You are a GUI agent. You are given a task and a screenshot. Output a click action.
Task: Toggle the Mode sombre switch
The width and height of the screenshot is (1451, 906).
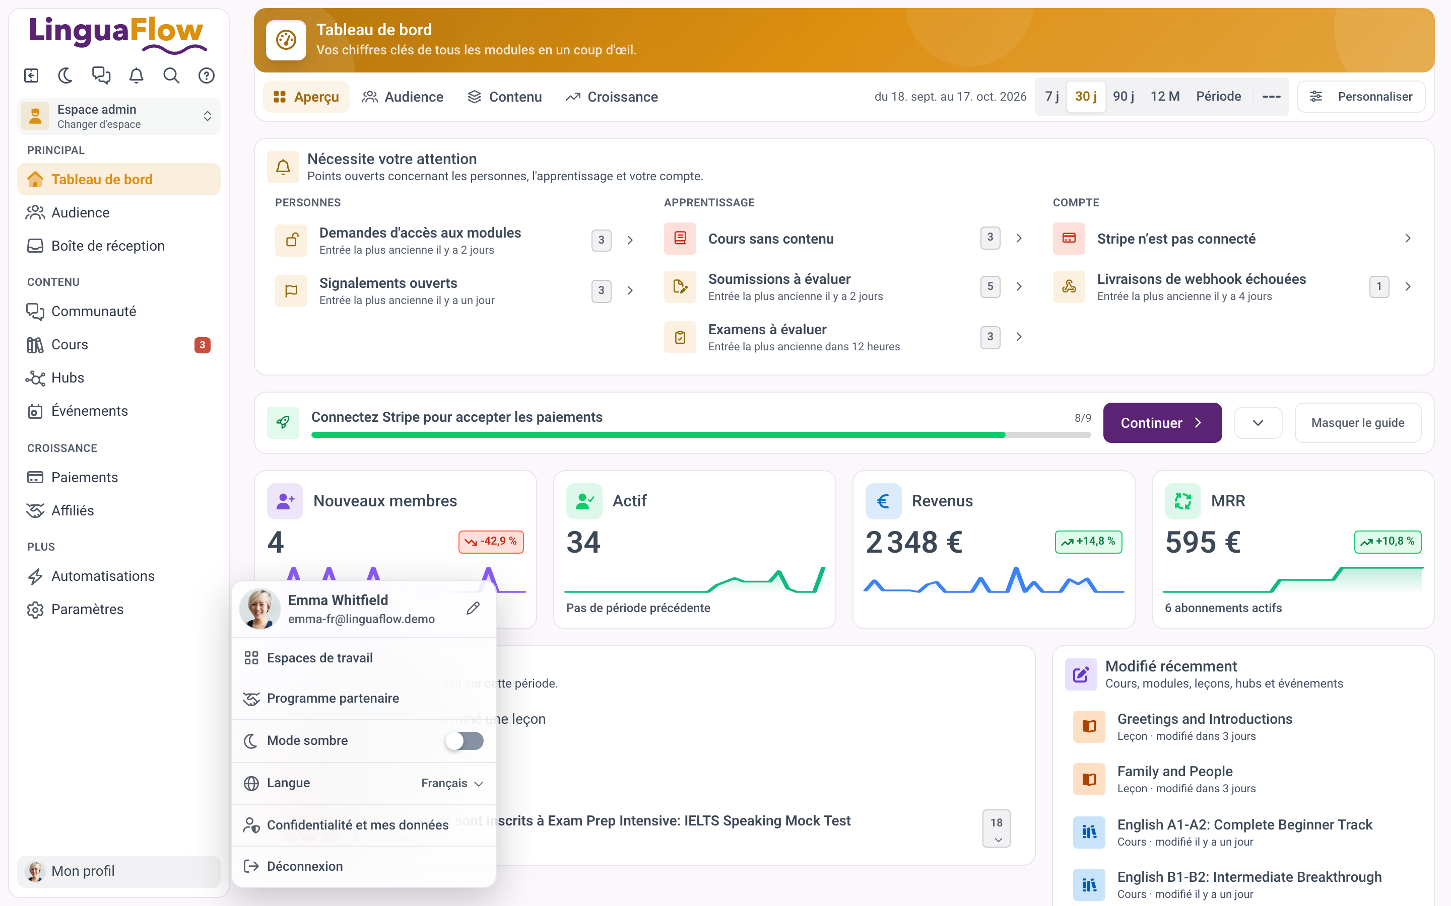click(x=464, y=740)
